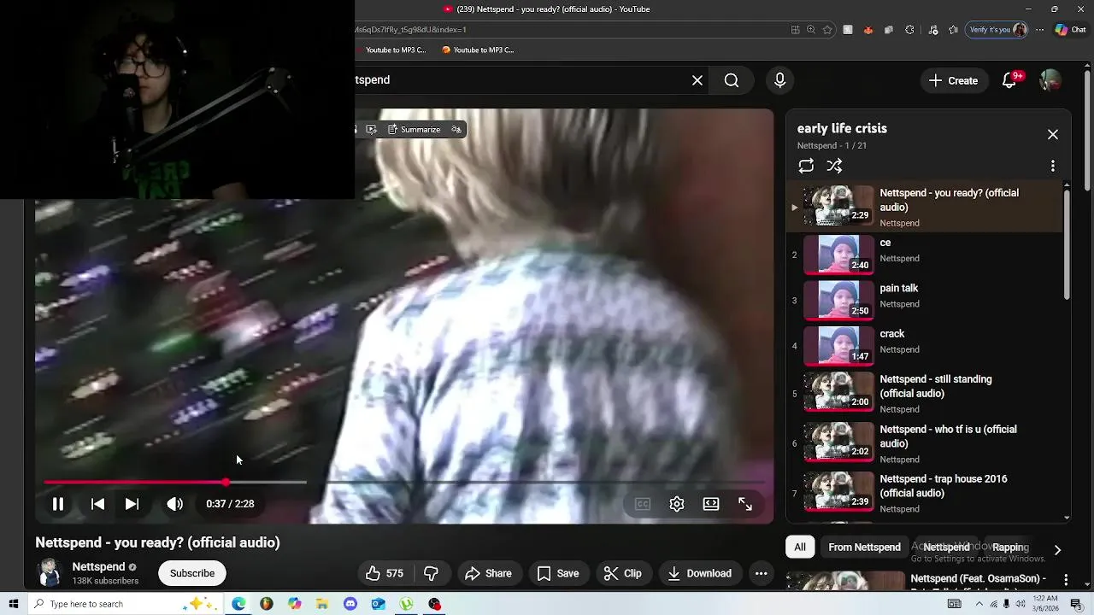Save video to a playlist
This screenshot has height=615, width=1094.
(558, 574)
